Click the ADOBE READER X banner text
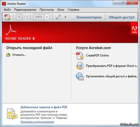 coord(20,39)
